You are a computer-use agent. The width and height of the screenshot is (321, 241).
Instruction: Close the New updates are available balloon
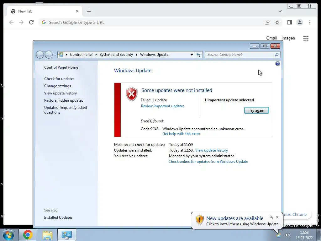pyautogui.click(x=277, y=217)
